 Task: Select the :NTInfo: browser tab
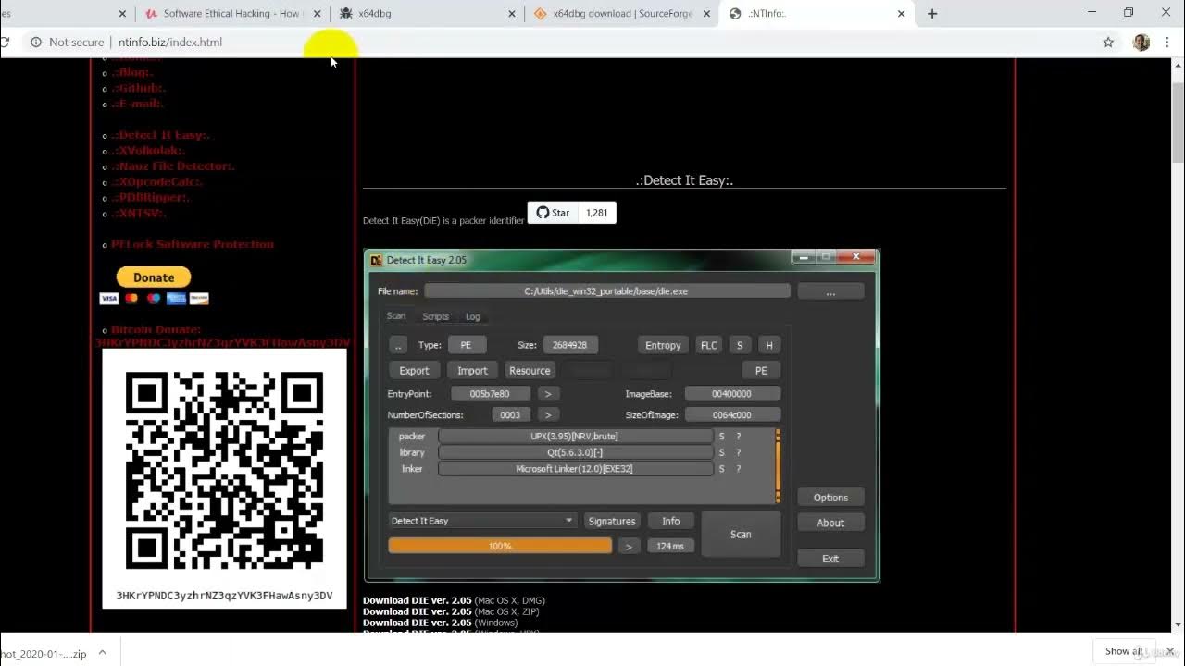(817, 14)
